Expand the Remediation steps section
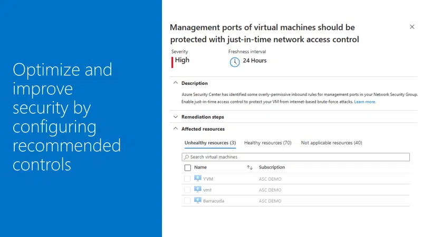Image resolution: width=422 pixels, height=237 pixels. click(x=176, y=117)
